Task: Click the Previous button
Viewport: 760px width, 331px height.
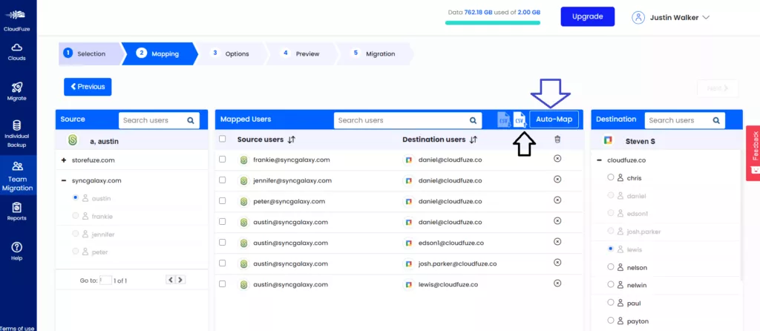Action: coord(88,87)
